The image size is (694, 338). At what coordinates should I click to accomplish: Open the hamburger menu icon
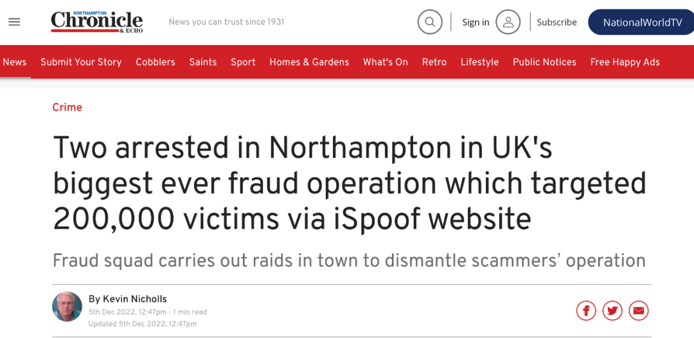[15, 22]
